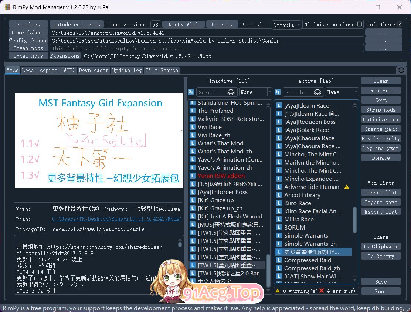Click the local mod icon beside Kiiro Race
Image resolution: width=411 pixels, height=312 pixels.
(279, 203)
